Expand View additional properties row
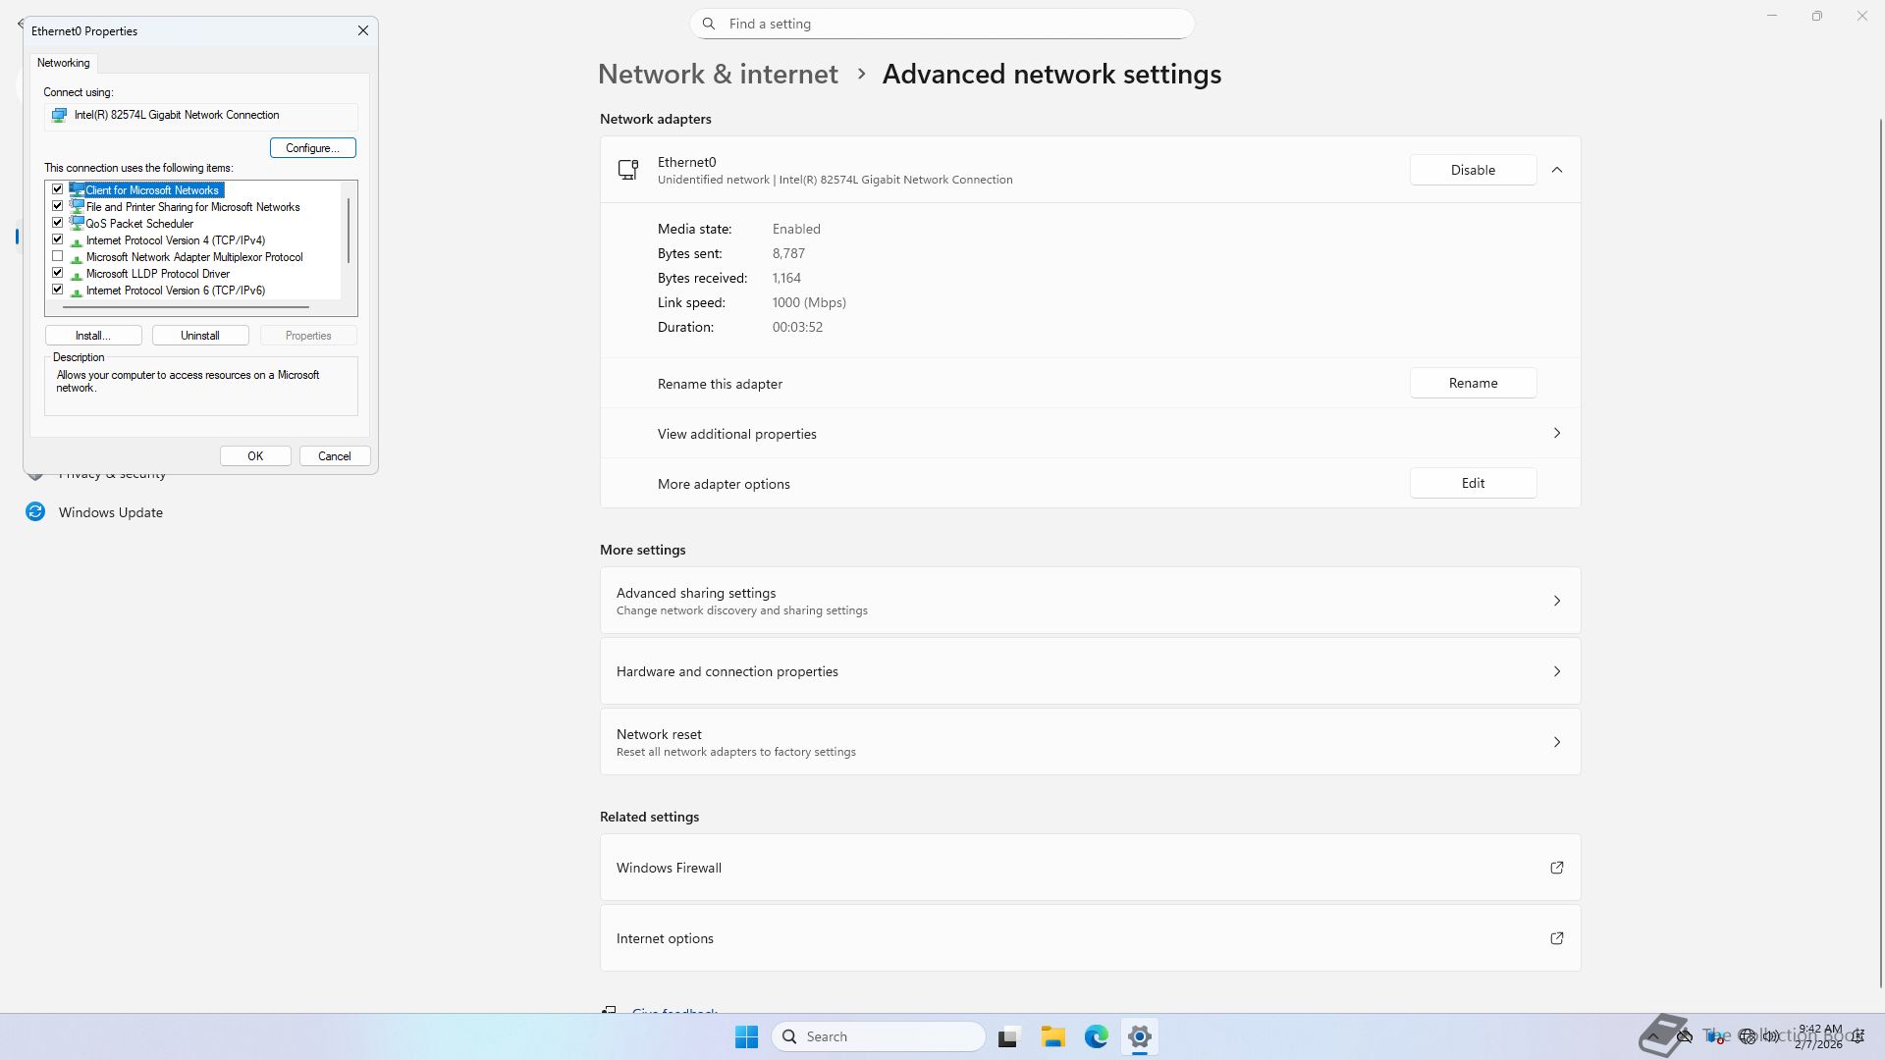This screenshot has width=1885, height=1060. pyautogui.click(x=1556, y=433)
